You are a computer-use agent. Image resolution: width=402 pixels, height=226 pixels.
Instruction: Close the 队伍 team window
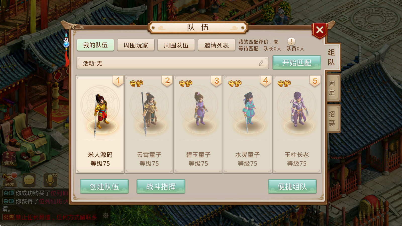320,30
